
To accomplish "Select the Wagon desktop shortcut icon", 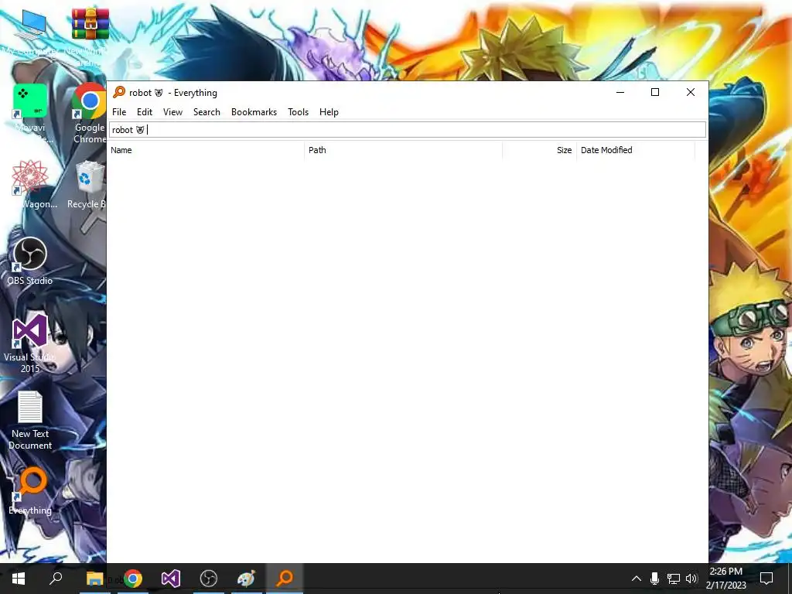I will pyautogui.click(x=30, y=184).
